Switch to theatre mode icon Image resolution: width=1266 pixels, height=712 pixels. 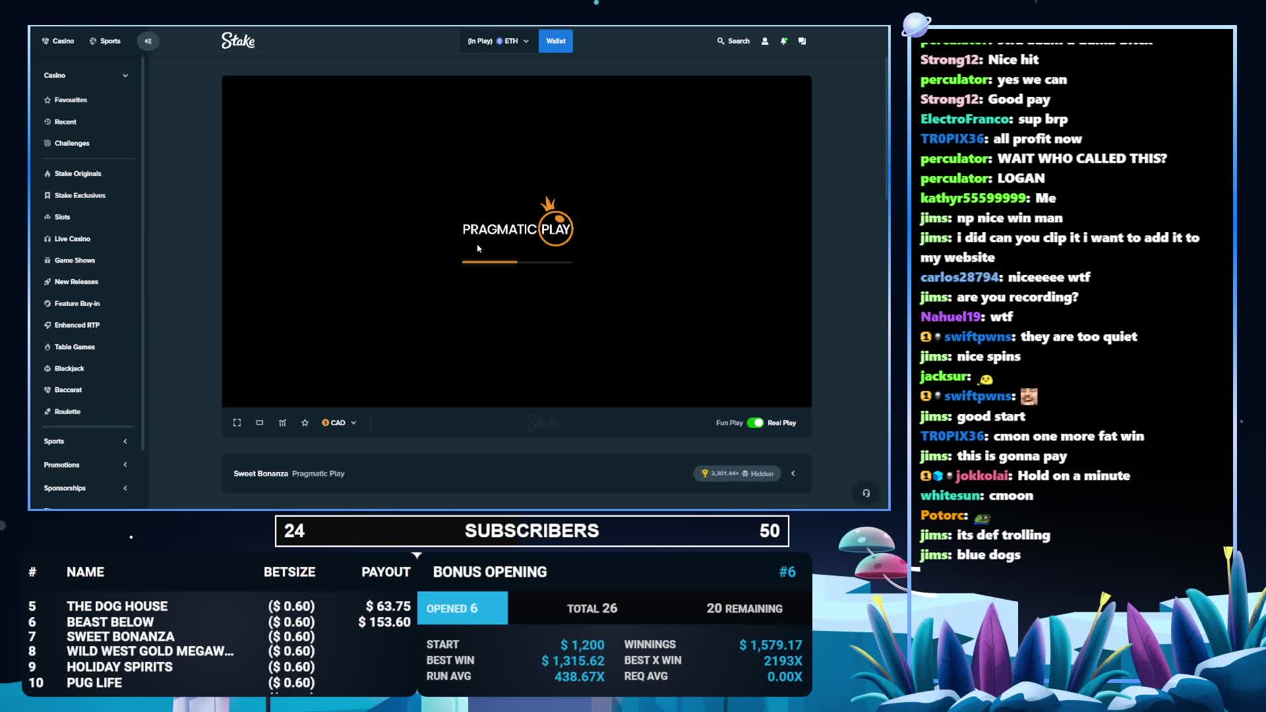point(260,423)
